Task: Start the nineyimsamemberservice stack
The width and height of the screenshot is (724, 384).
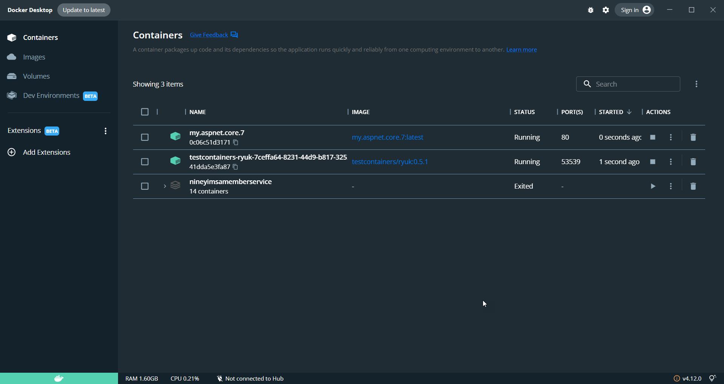Action: click(653, 186)
